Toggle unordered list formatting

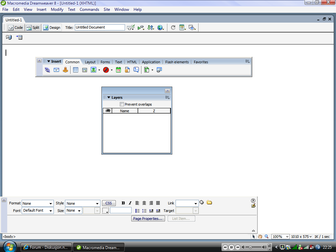[137, 211]
